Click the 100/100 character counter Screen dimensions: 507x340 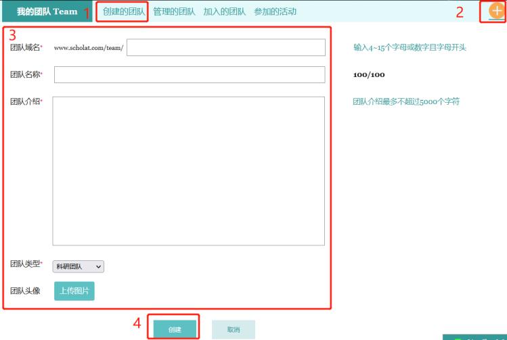point(369,74)
